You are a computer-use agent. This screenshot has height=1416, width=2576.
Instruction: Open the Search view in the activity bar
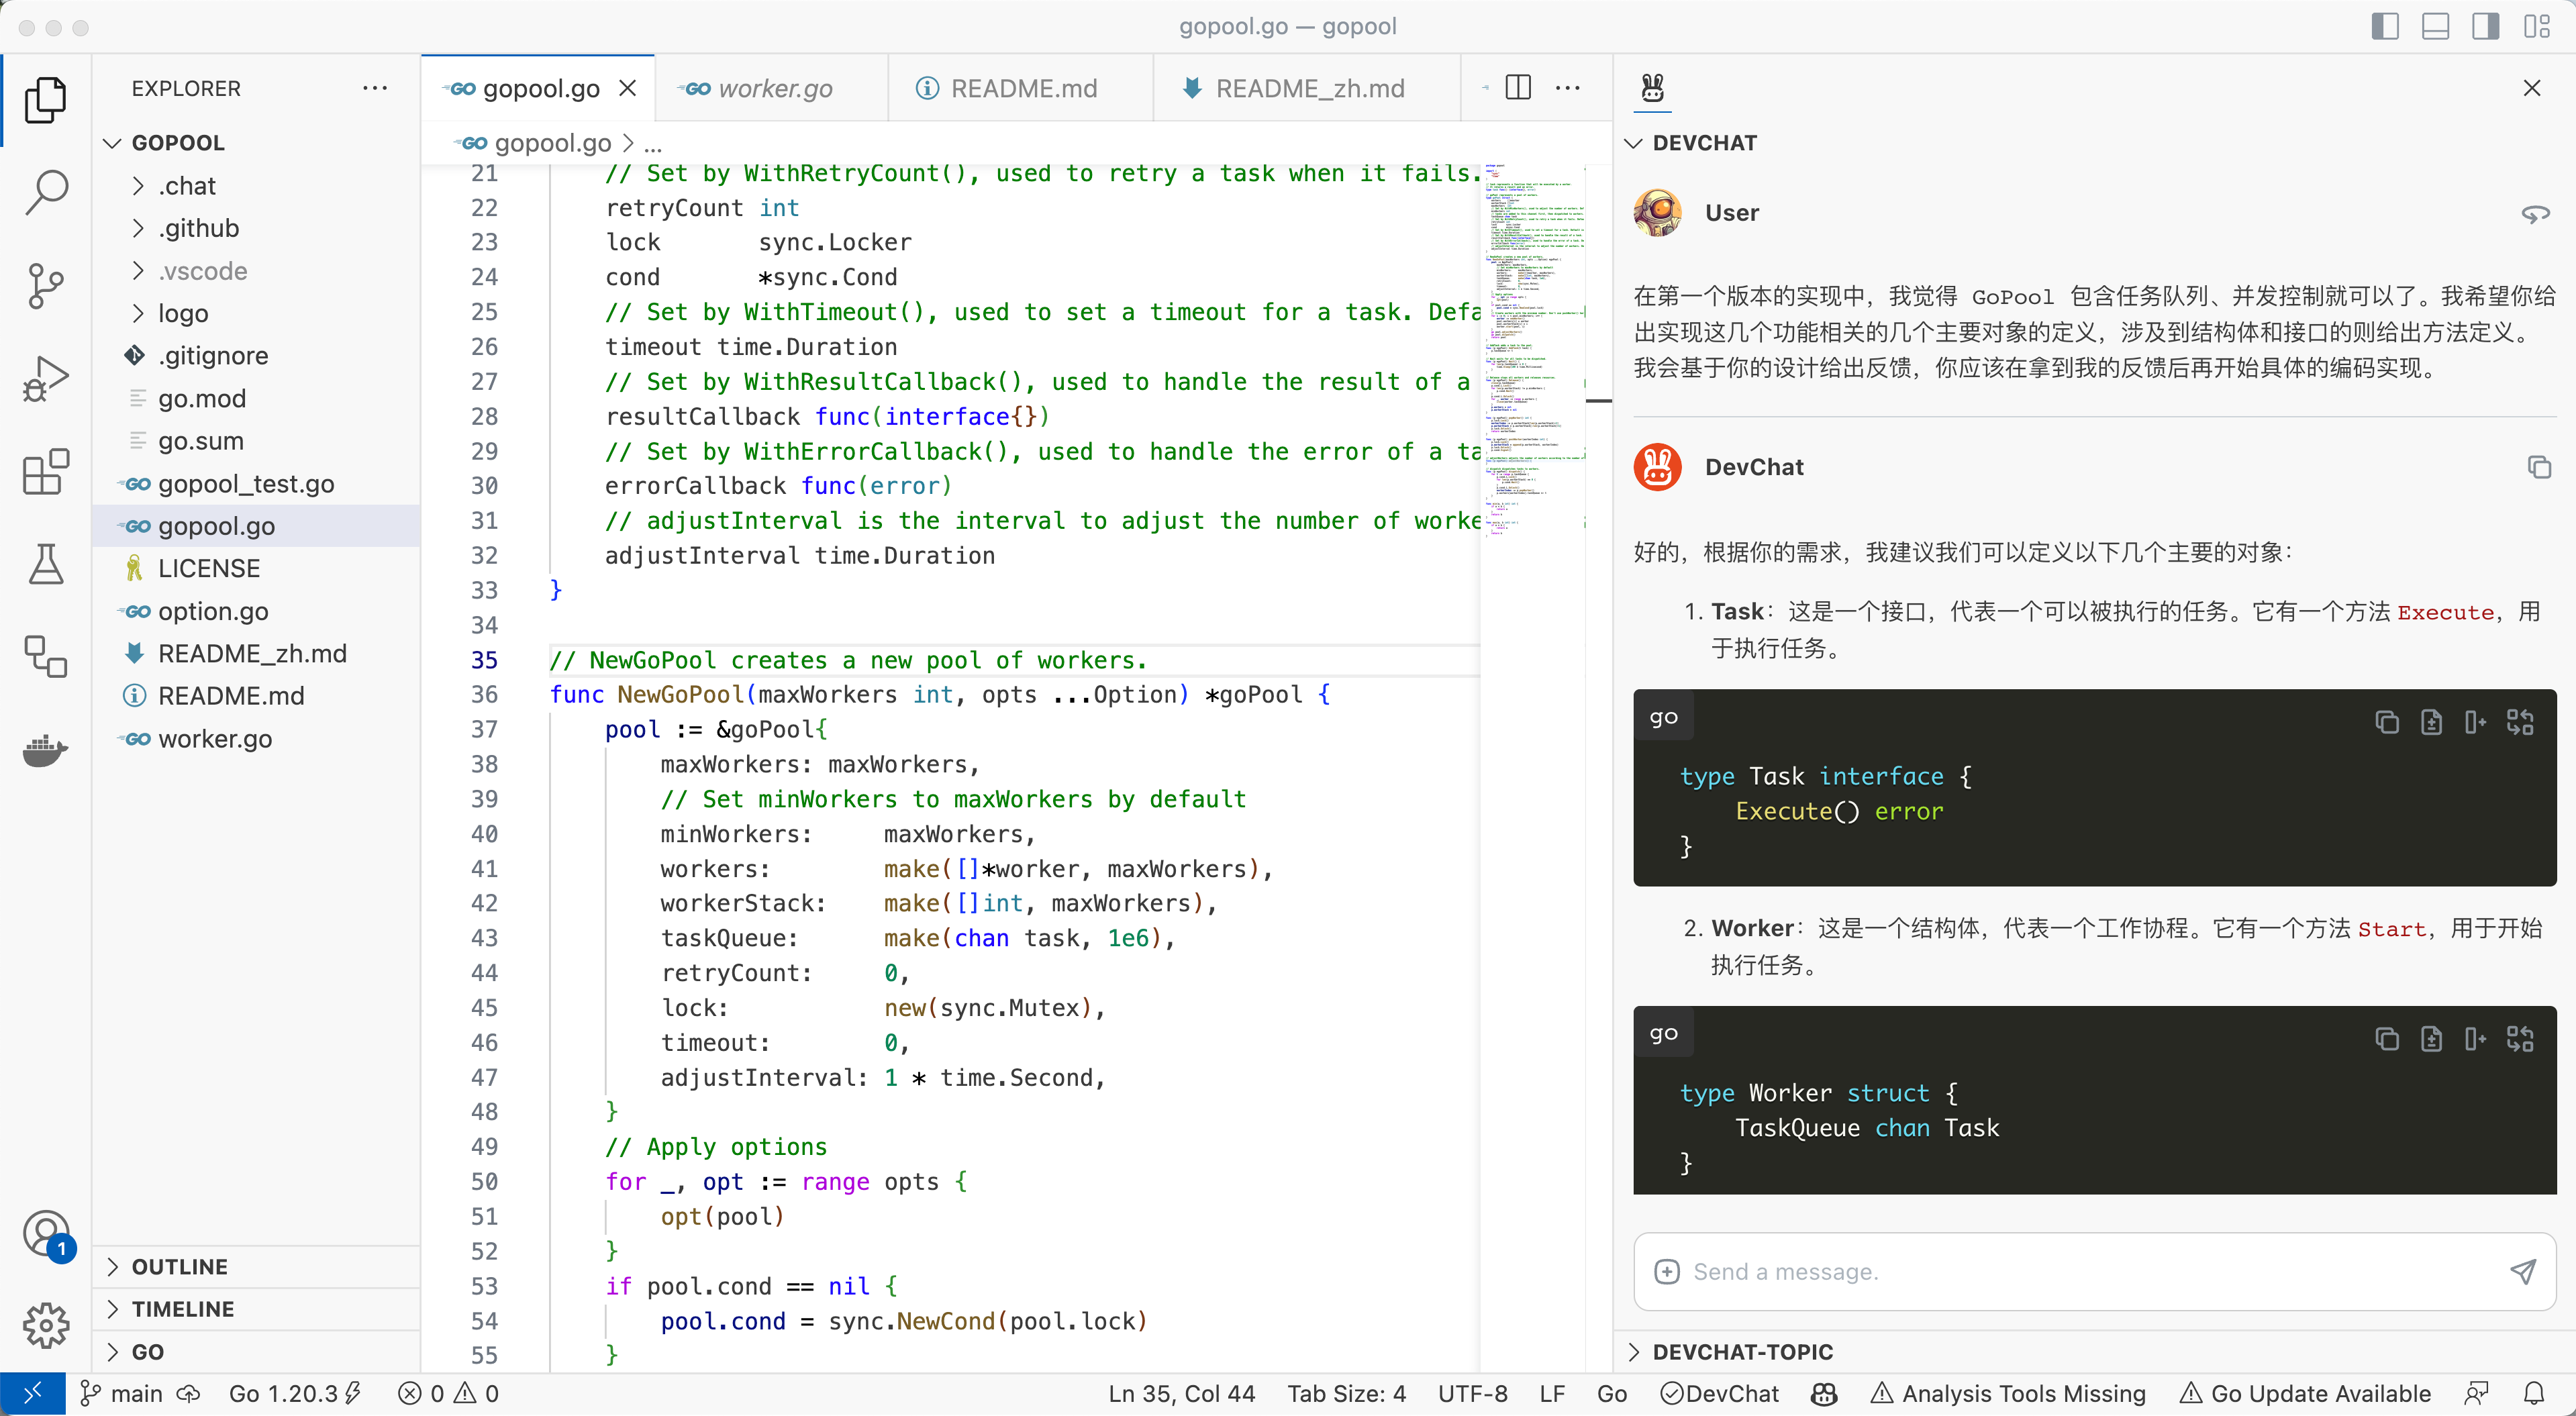tap(46, 192)
